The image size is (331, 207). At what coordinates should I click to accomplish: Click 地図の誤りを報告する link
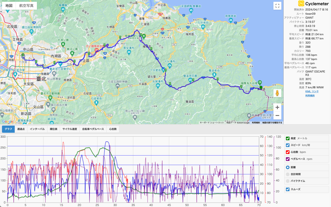coord(272,123)
